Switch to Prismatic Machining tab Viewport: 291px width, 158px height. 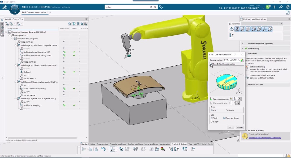pos(118,144)
